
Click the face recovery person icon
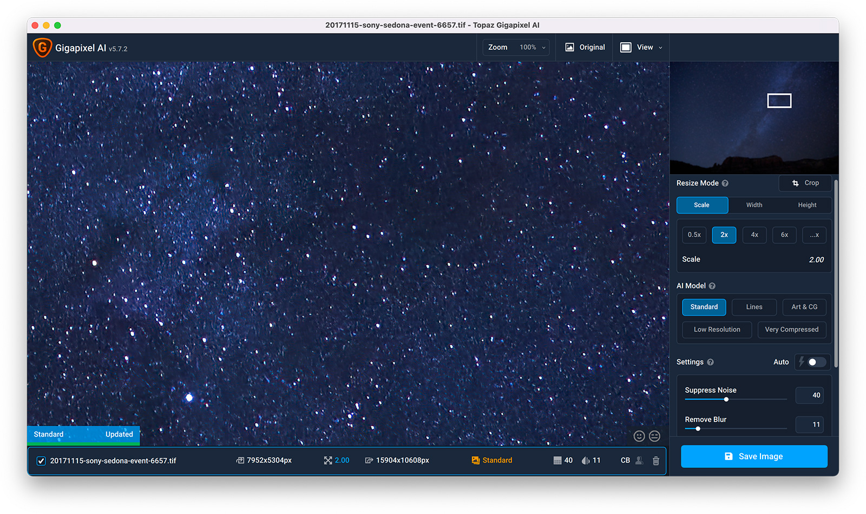[x=639, y=460]
